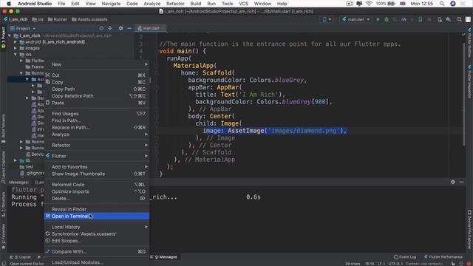Viewport: 473px width, 266px height.
Task: Switch to the main.dart editor tab
Action: tap(151, 28)
